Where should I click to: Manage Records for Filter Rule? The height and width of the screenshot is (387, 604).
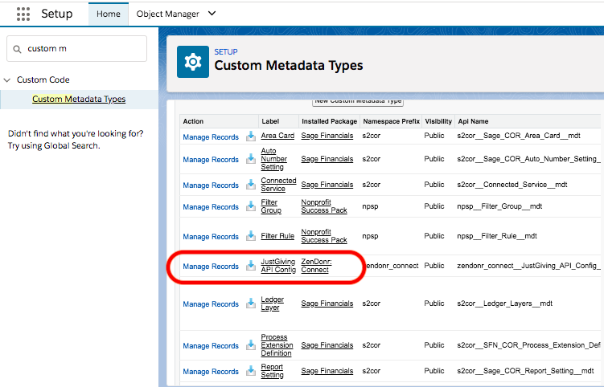pyautogui.click(x=211, y=237)
